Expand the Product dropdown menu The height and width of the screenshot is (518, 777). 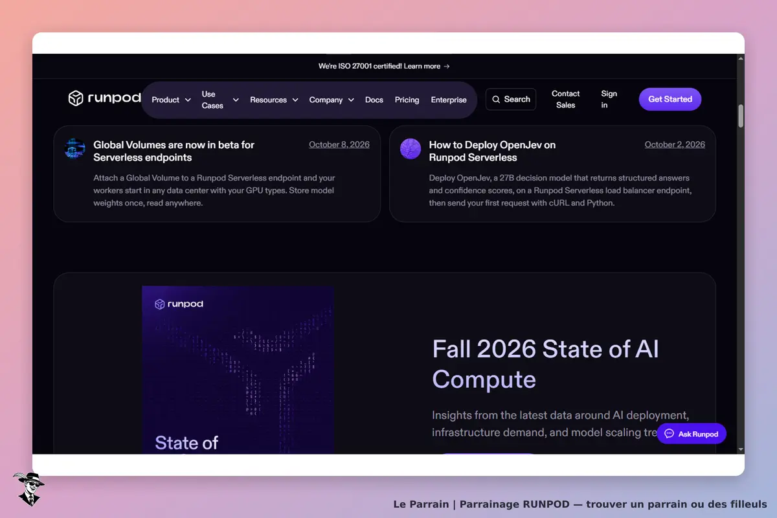click(171, 100)
